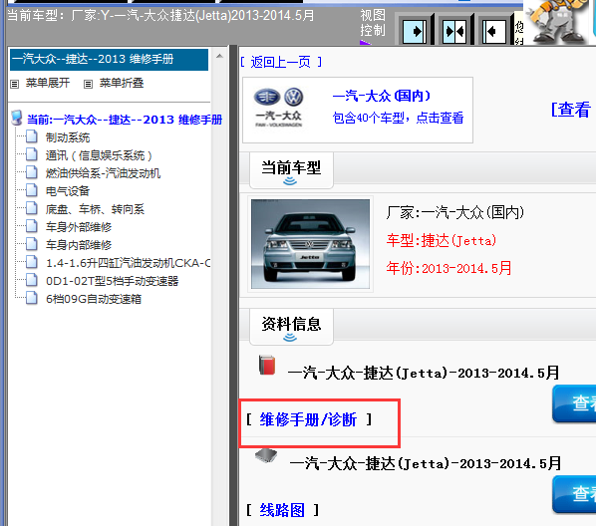
Task: Click the page icon next to 通讯（信息娱乐系统）
Action: [32, 154]
